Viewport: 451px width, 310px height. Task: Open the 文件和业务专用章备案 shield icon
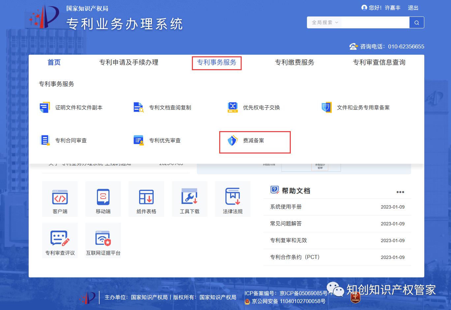point(326,107)
